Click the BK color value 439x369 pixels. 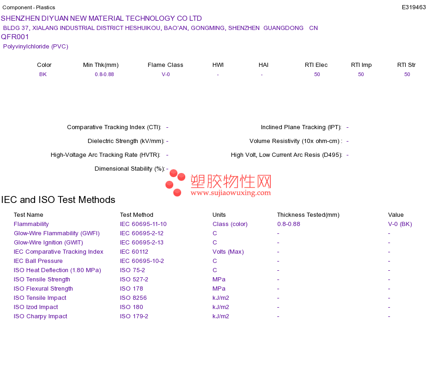(x=43, y=74)
